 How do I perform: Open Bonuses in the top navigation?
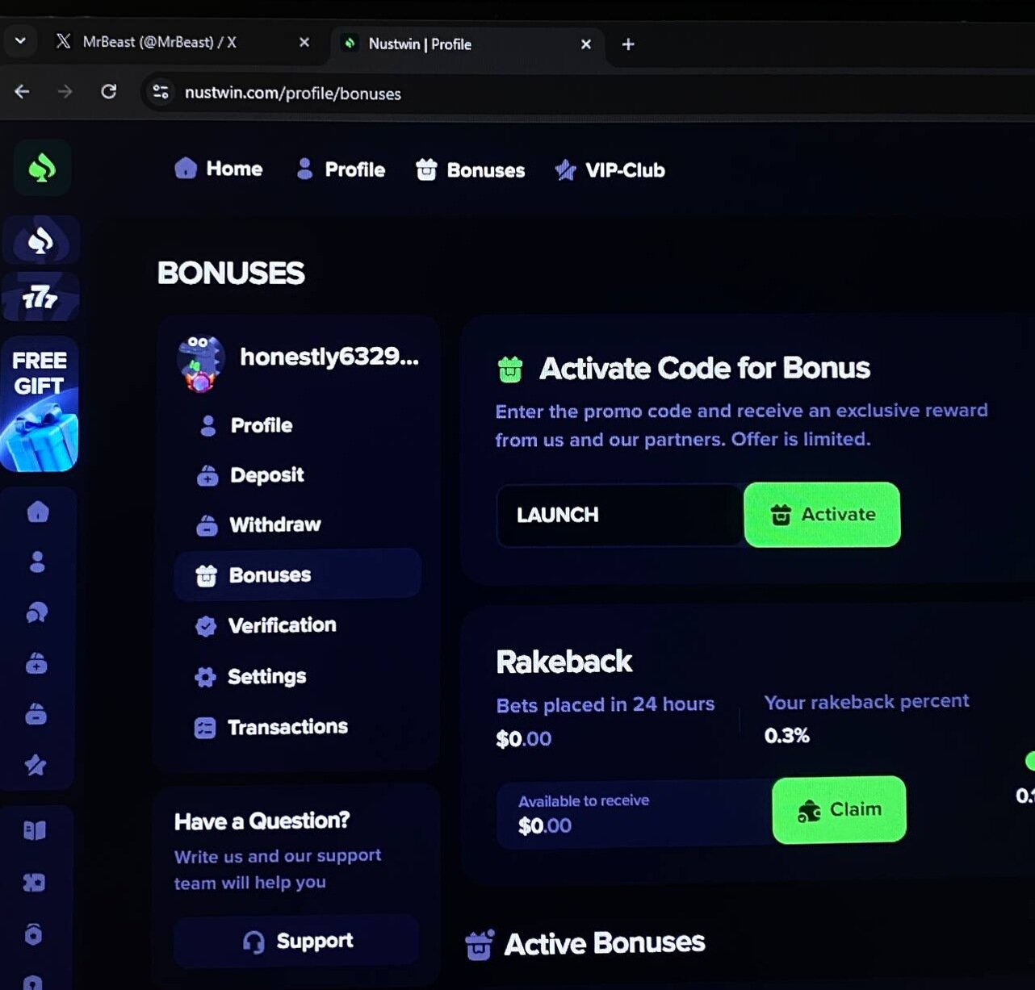click(470, 170)
